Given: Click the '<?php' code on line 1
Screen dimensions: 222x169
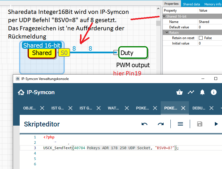Looking at the screenshot, I should pos(49,137).
